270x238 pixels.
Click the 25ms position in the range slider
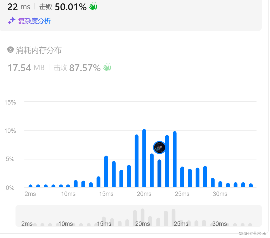pyautogui.click(x=181, y=224)
